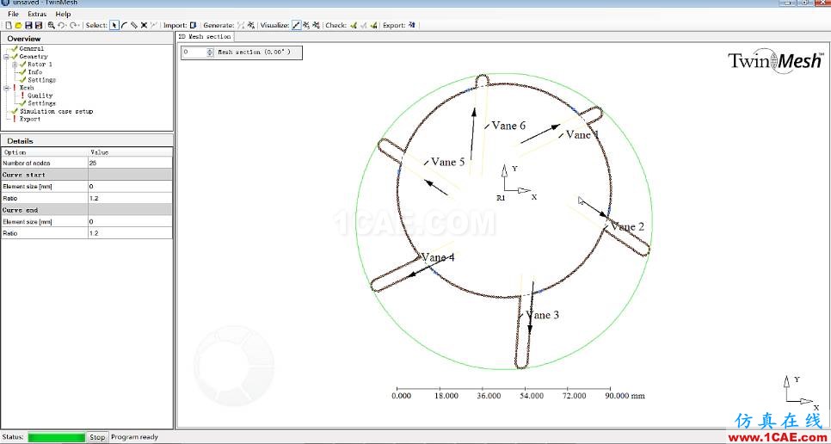This screenshot has height=444, width=831.
Task: Choose the pointer selection tool
Action: coord(114,25)
